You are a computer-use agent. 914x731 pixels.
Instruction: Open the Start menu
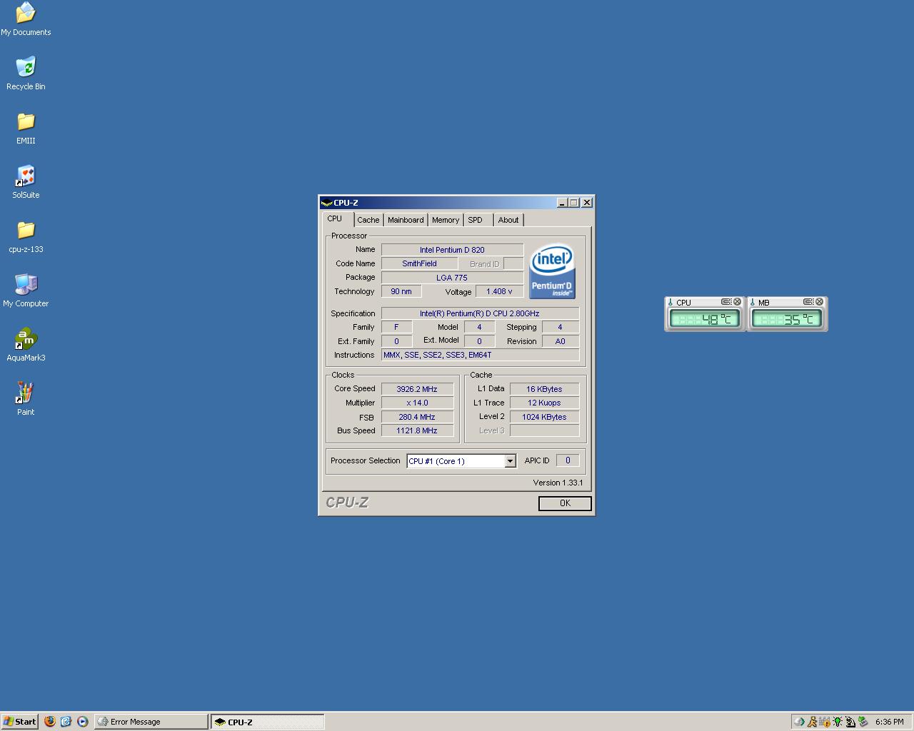(19, 722)
